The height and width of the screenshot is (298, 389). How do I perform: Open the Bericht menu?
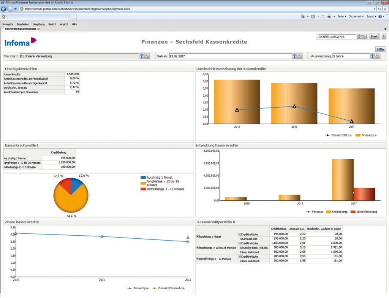pyautogui.click(x=52, y=24)
